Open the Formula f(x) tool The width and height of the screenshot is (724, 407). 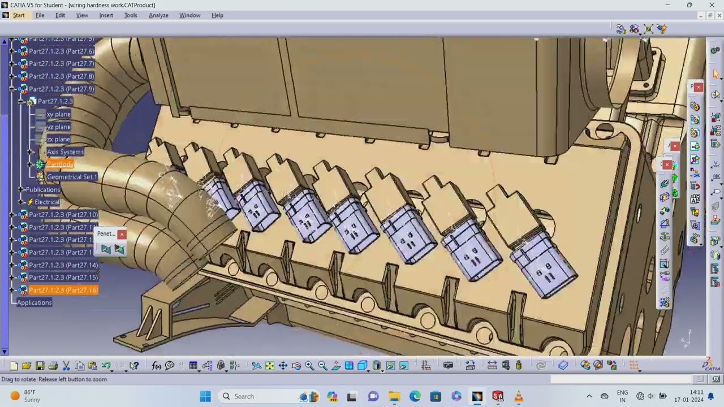pyautogui.click(x=157, y=366)
